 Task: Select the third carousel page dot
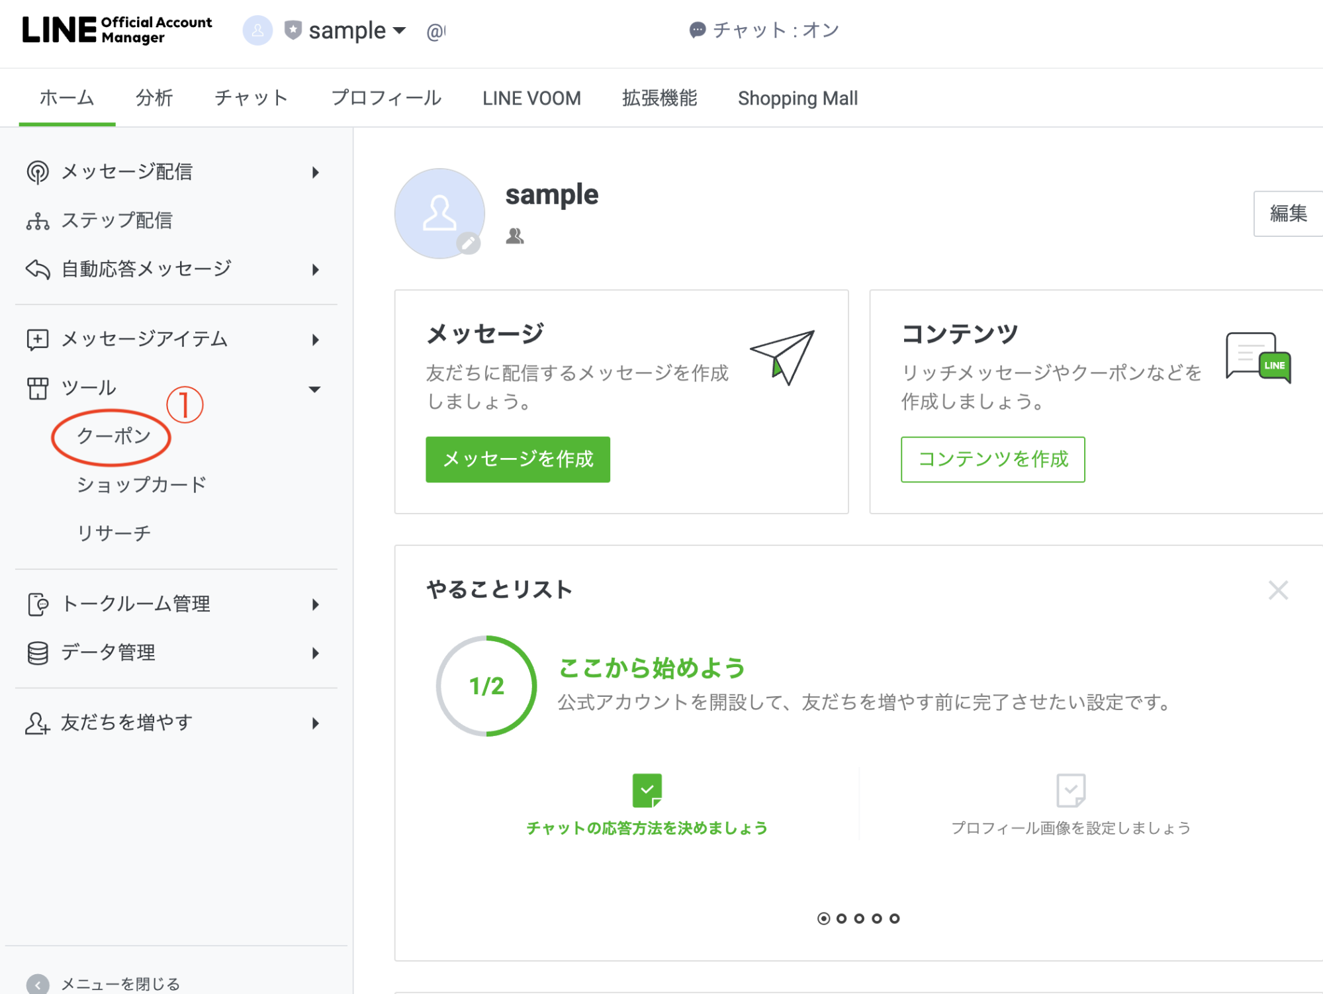click(x=859, y=919)
